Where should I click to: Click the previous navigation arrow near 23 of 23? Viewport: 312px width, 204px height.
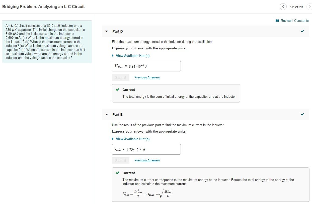tap(283, 7)
